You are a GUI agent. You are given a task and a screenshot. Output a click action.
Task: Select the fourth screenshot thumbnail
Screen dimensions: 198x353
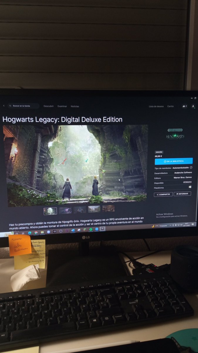click(94, 209)
